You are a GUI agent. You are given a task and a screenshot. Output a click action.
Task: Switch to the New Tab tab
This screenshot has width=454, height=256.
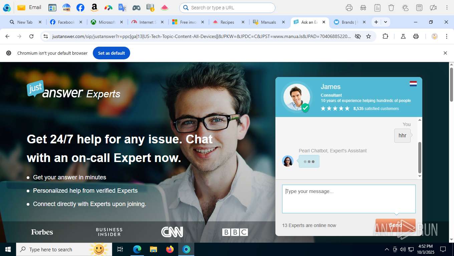[x=25, y=22]
